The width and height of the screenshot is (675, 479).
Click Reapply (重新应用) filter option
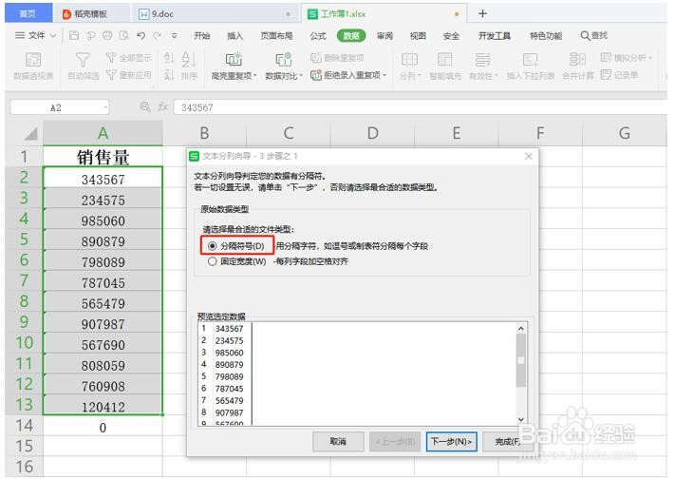coord(129,75)
